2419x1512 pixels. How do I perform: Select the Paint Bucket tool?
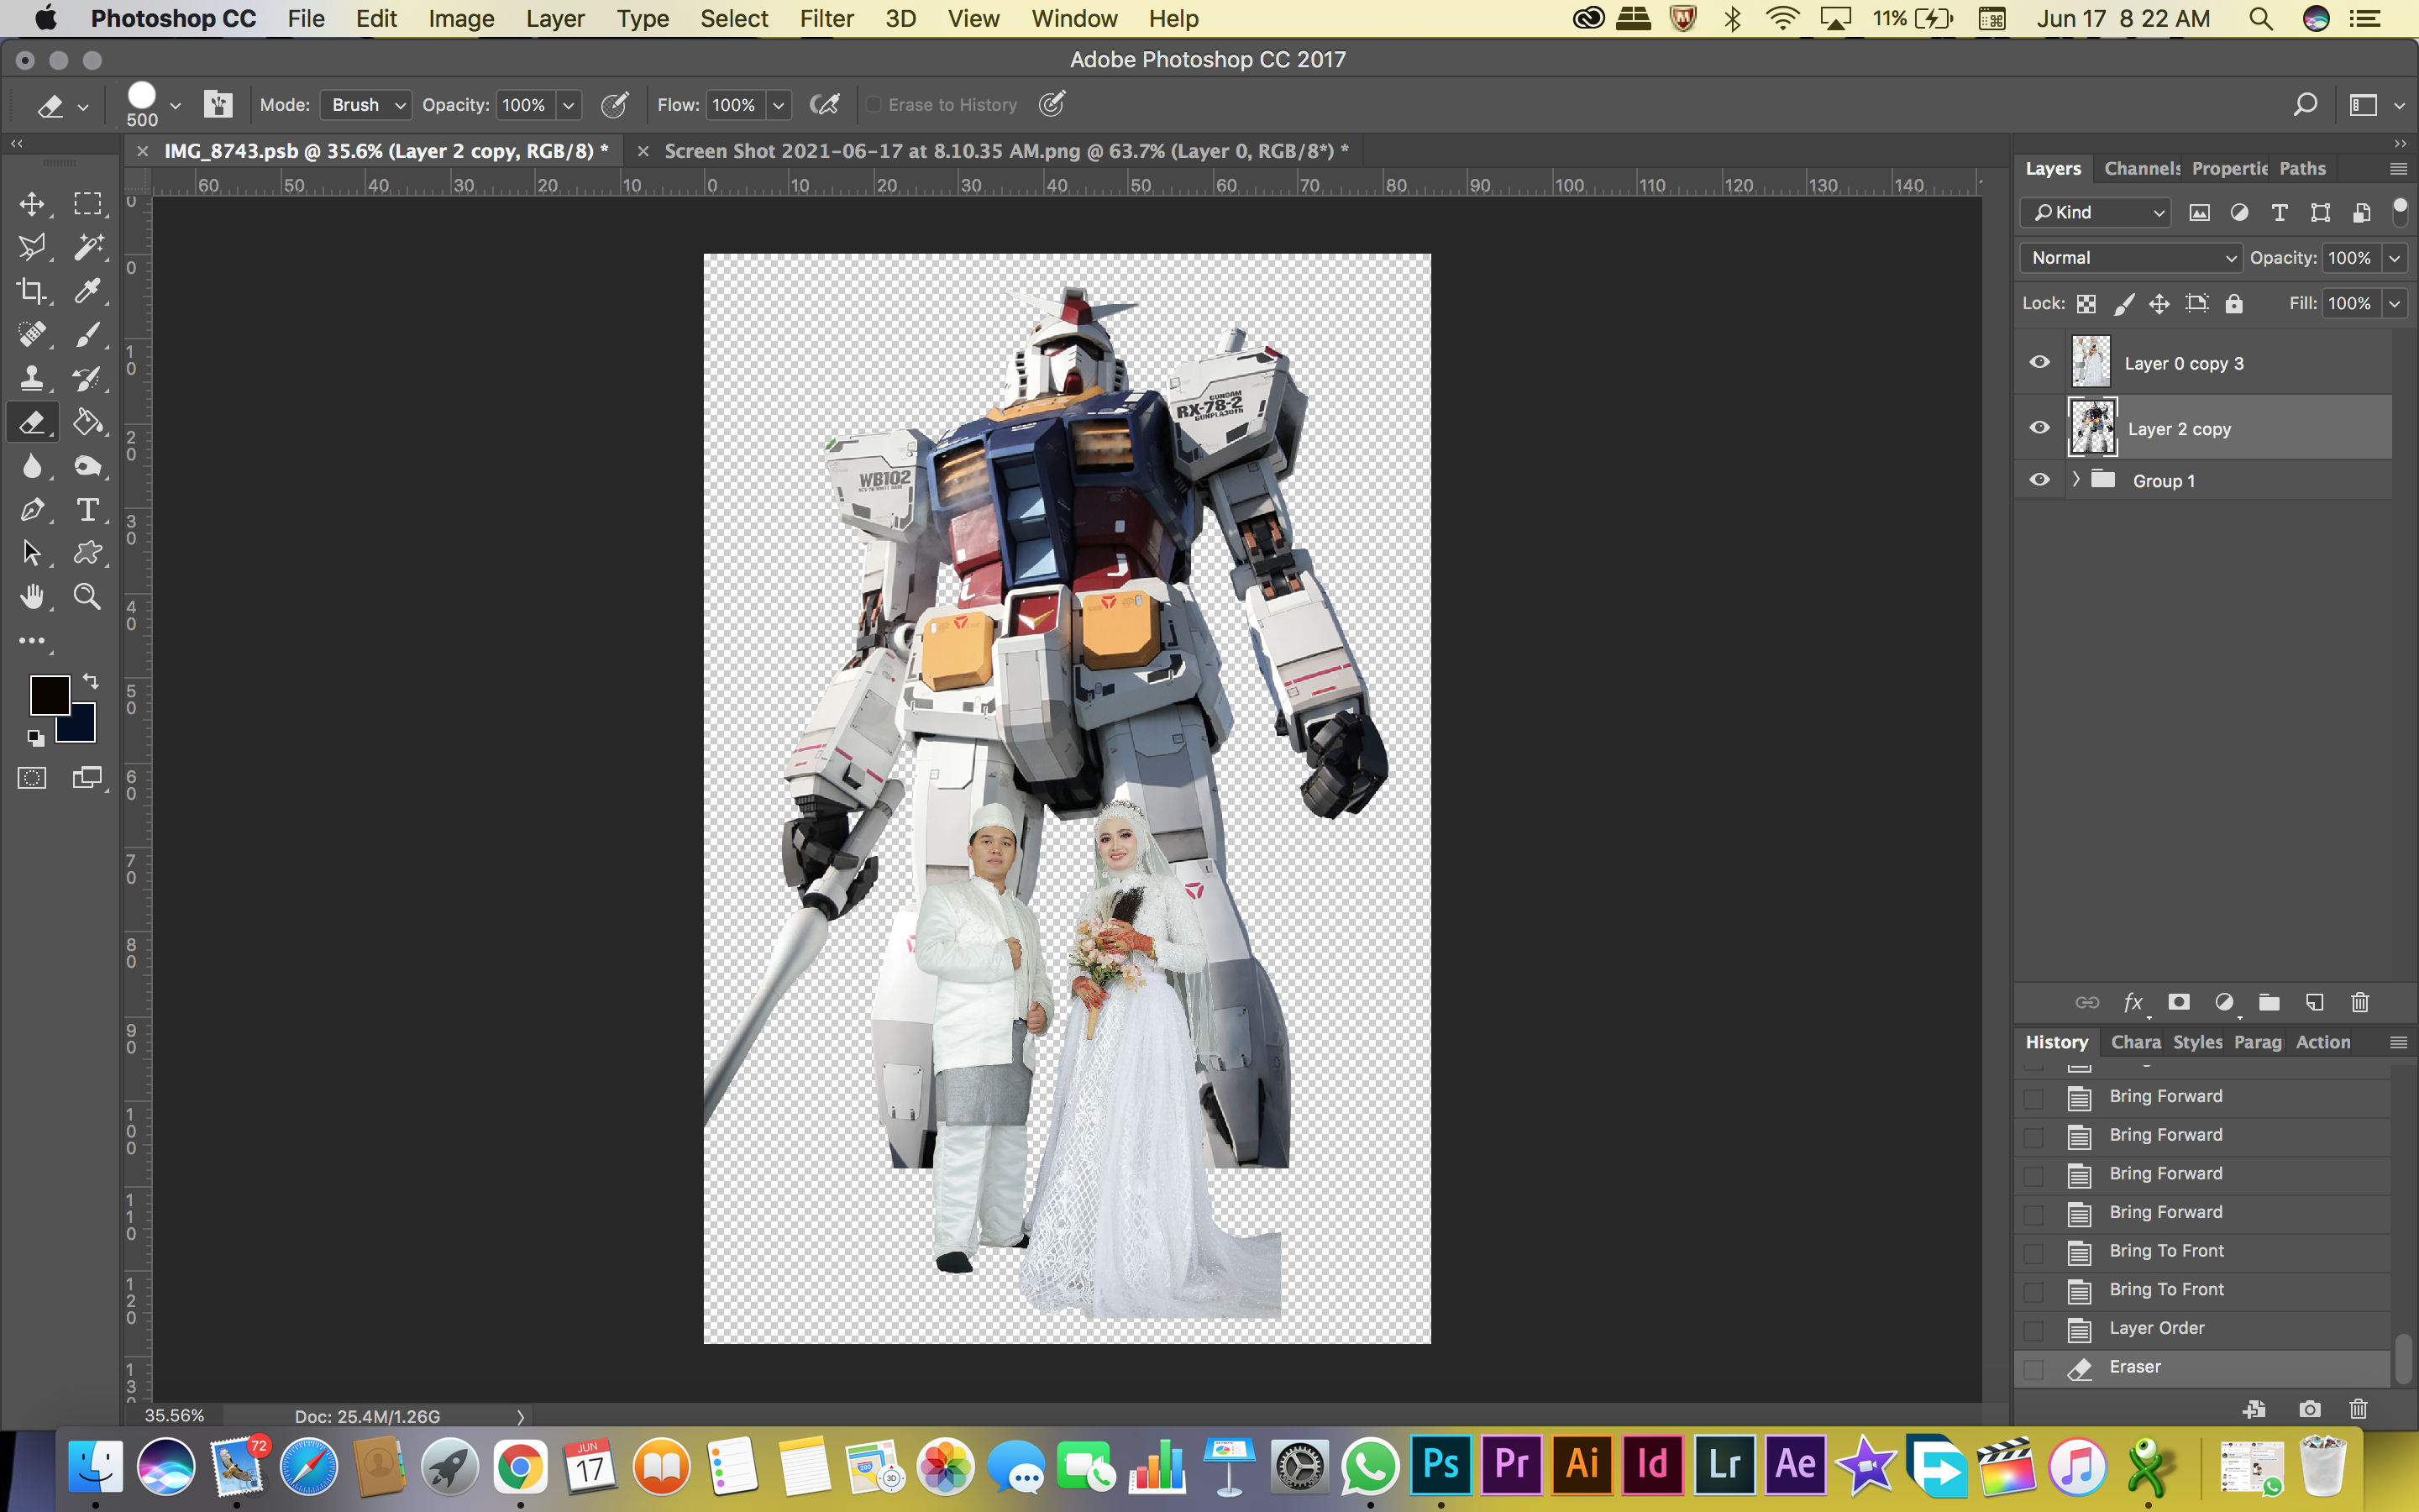(88, 422)
